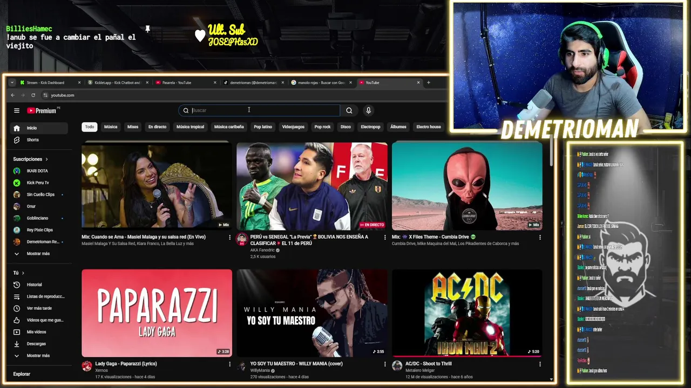
Task: Open a new browser tab with plus
Action: [x=429, y=82]
